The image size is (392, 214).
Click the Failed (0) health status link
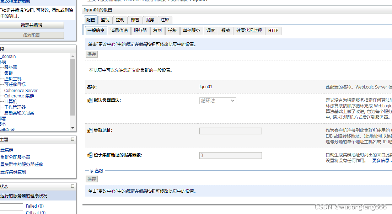tap(34, 206)
